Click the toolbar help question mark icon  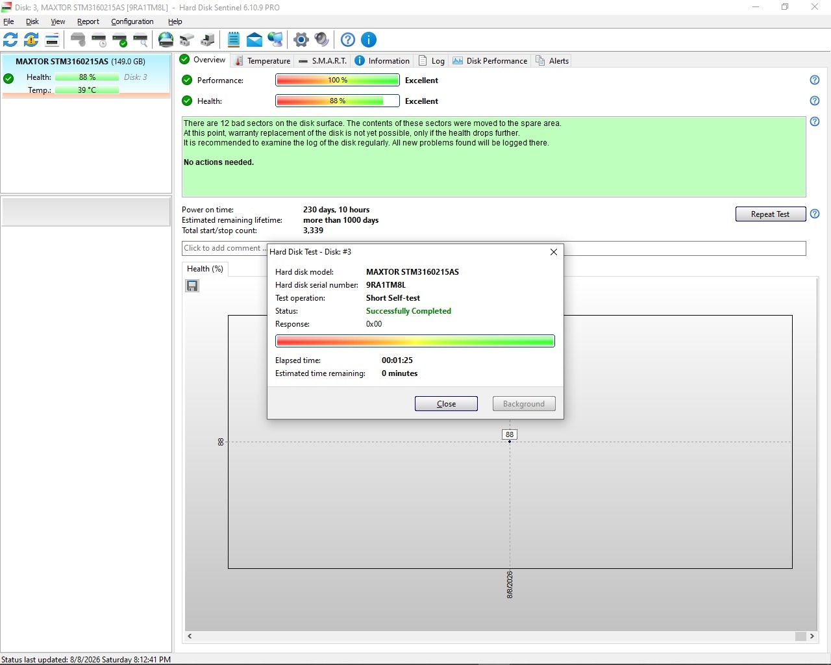click(348, 40)
